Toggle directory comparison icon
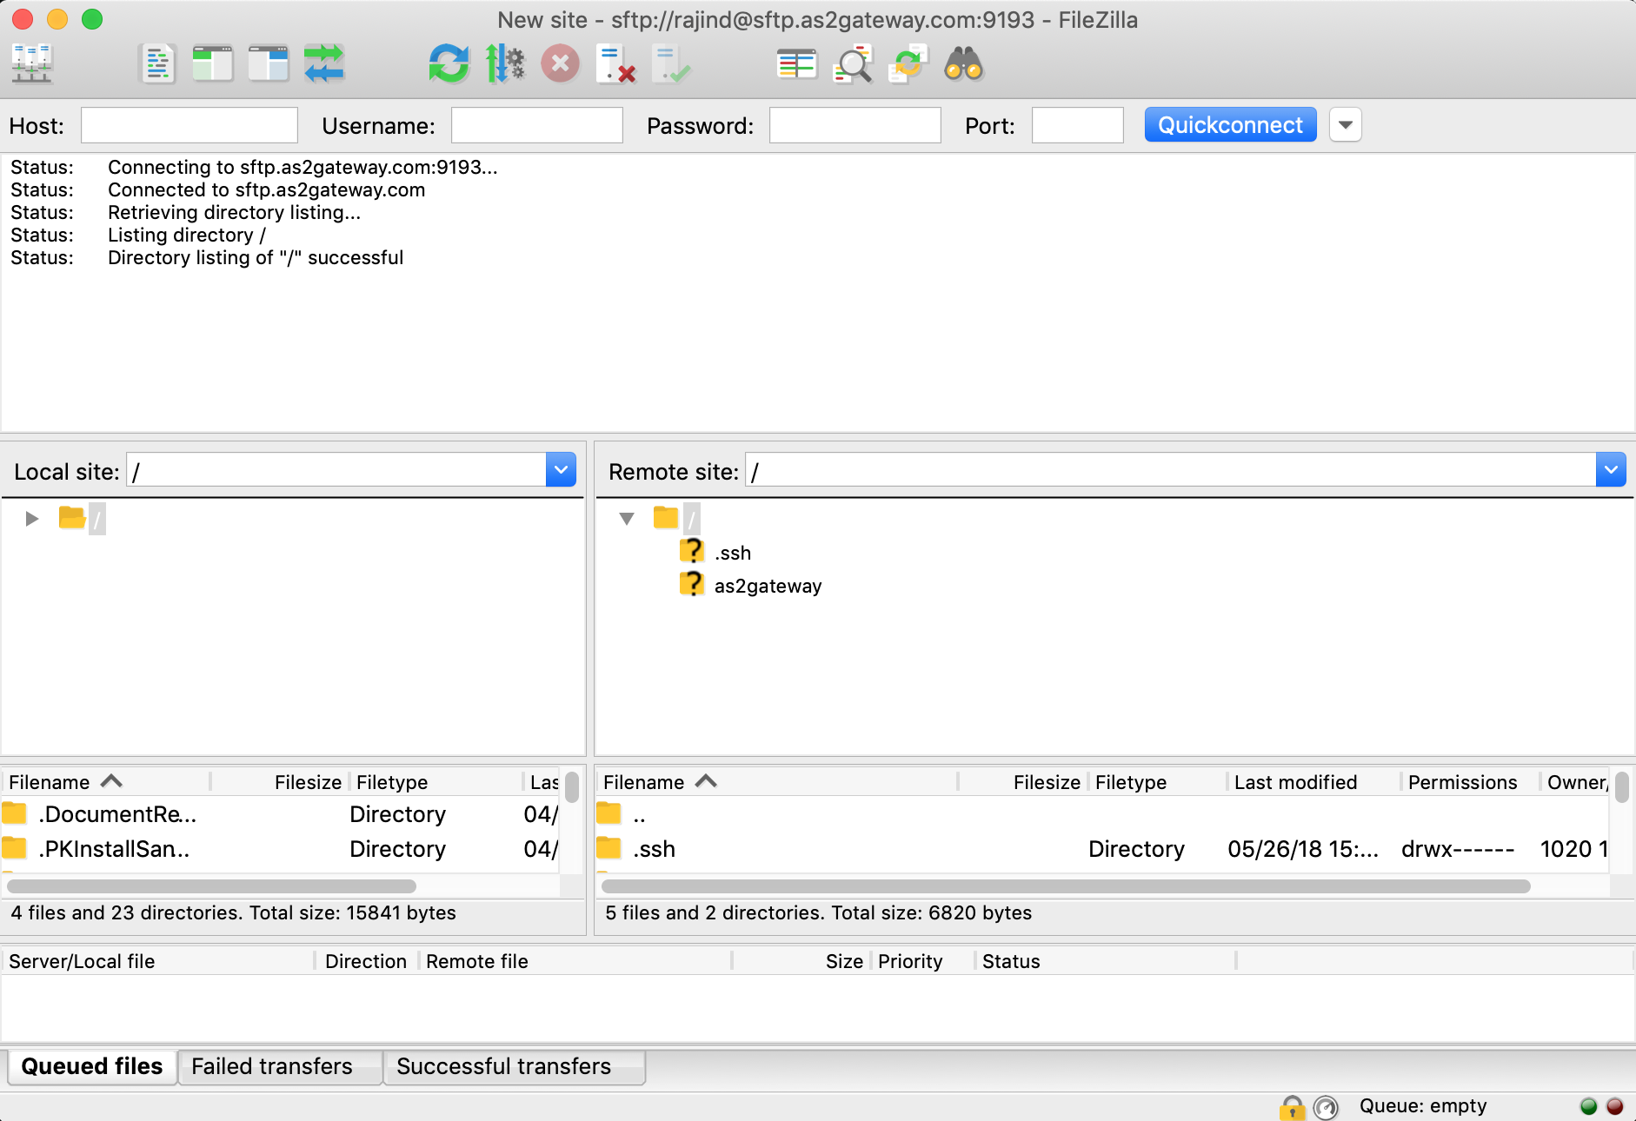 tap(853, 64)
